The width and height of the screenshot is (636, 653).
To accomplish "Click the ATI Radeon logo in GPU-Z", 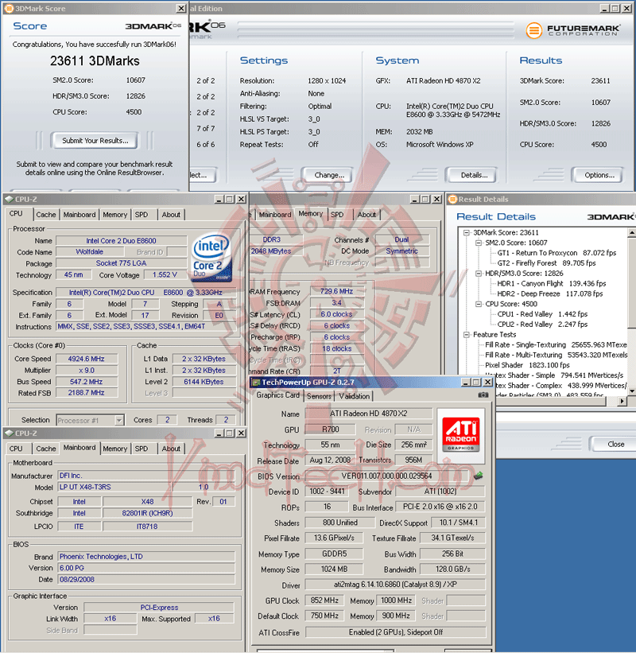I will coord(461,435).
